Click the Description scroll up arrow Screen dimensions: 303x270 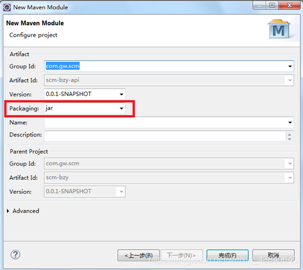[x=289, y=134]
